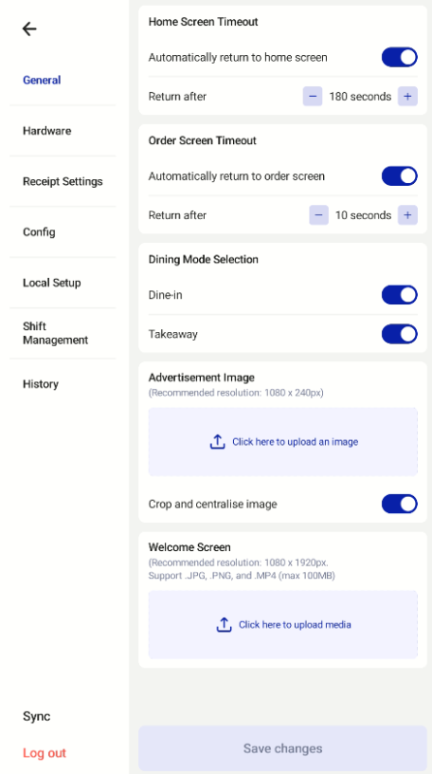Increase home screen return time
This screenshot has width=432, height=774.
tap(407, 96)
